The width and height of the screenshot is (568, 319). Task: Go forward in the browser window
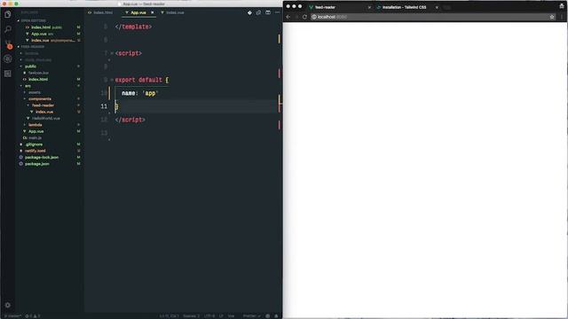point(296,17)
